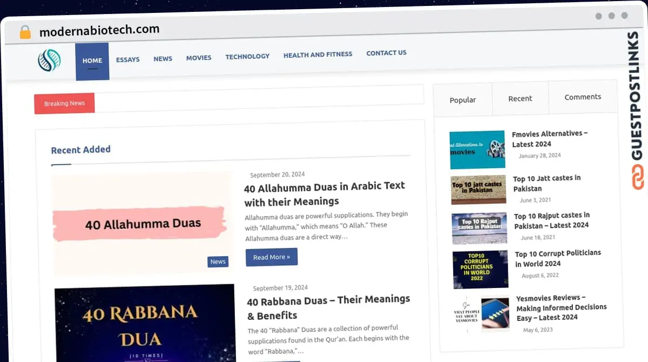The width and height of the screenshot is (648, 362).
Task: Open 'Fmovies Alternatives – Latest 2024' link
Action: 550,139
